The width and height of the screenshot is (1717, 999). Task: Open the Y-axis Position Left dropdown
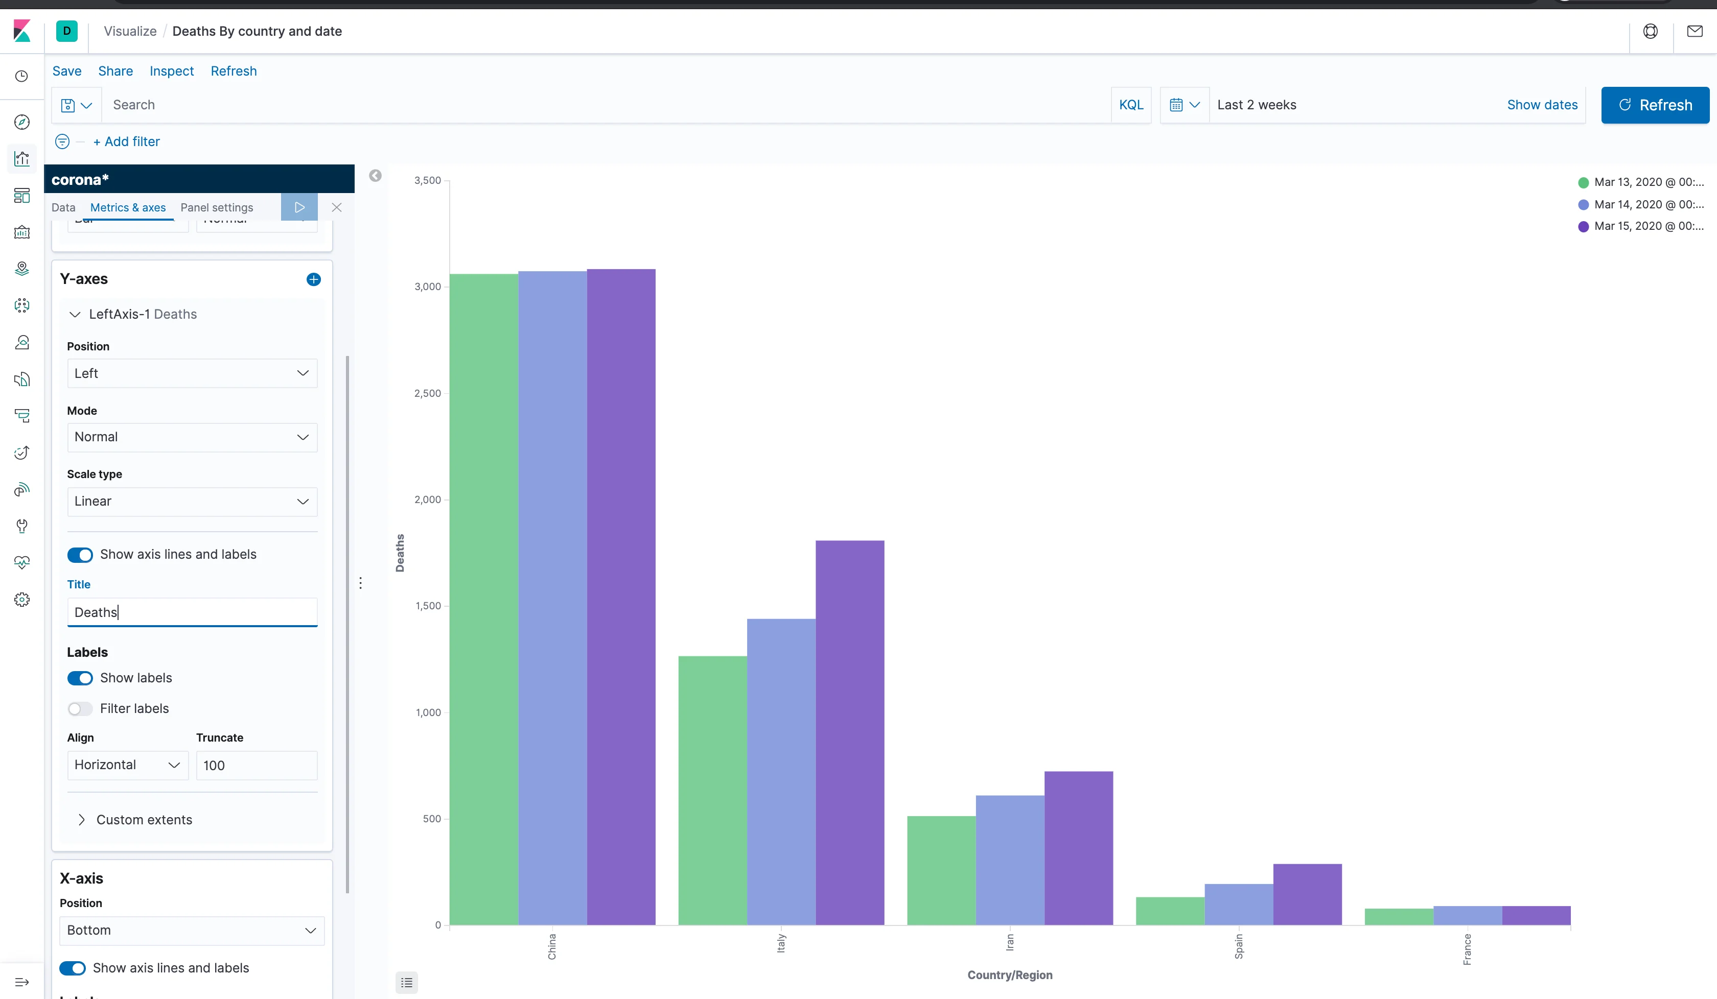coord(192,373)
